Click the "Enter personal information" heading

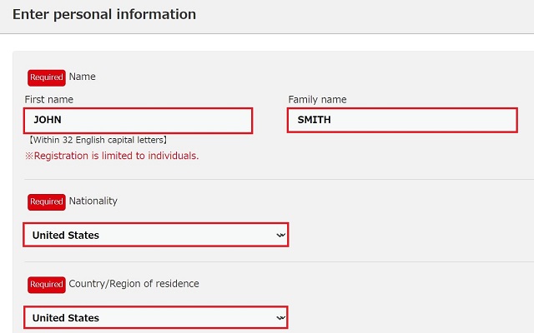104,15
